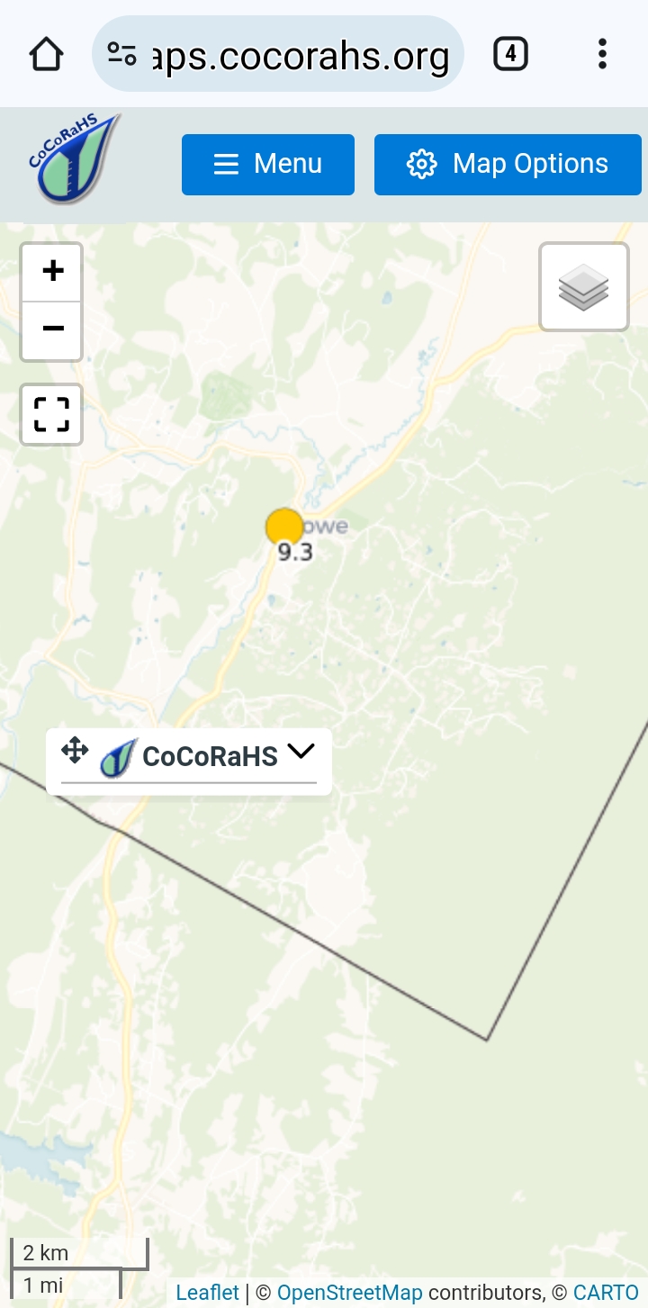
Task: Open the OpenStreetMap link
Action: pos(349,1293)
